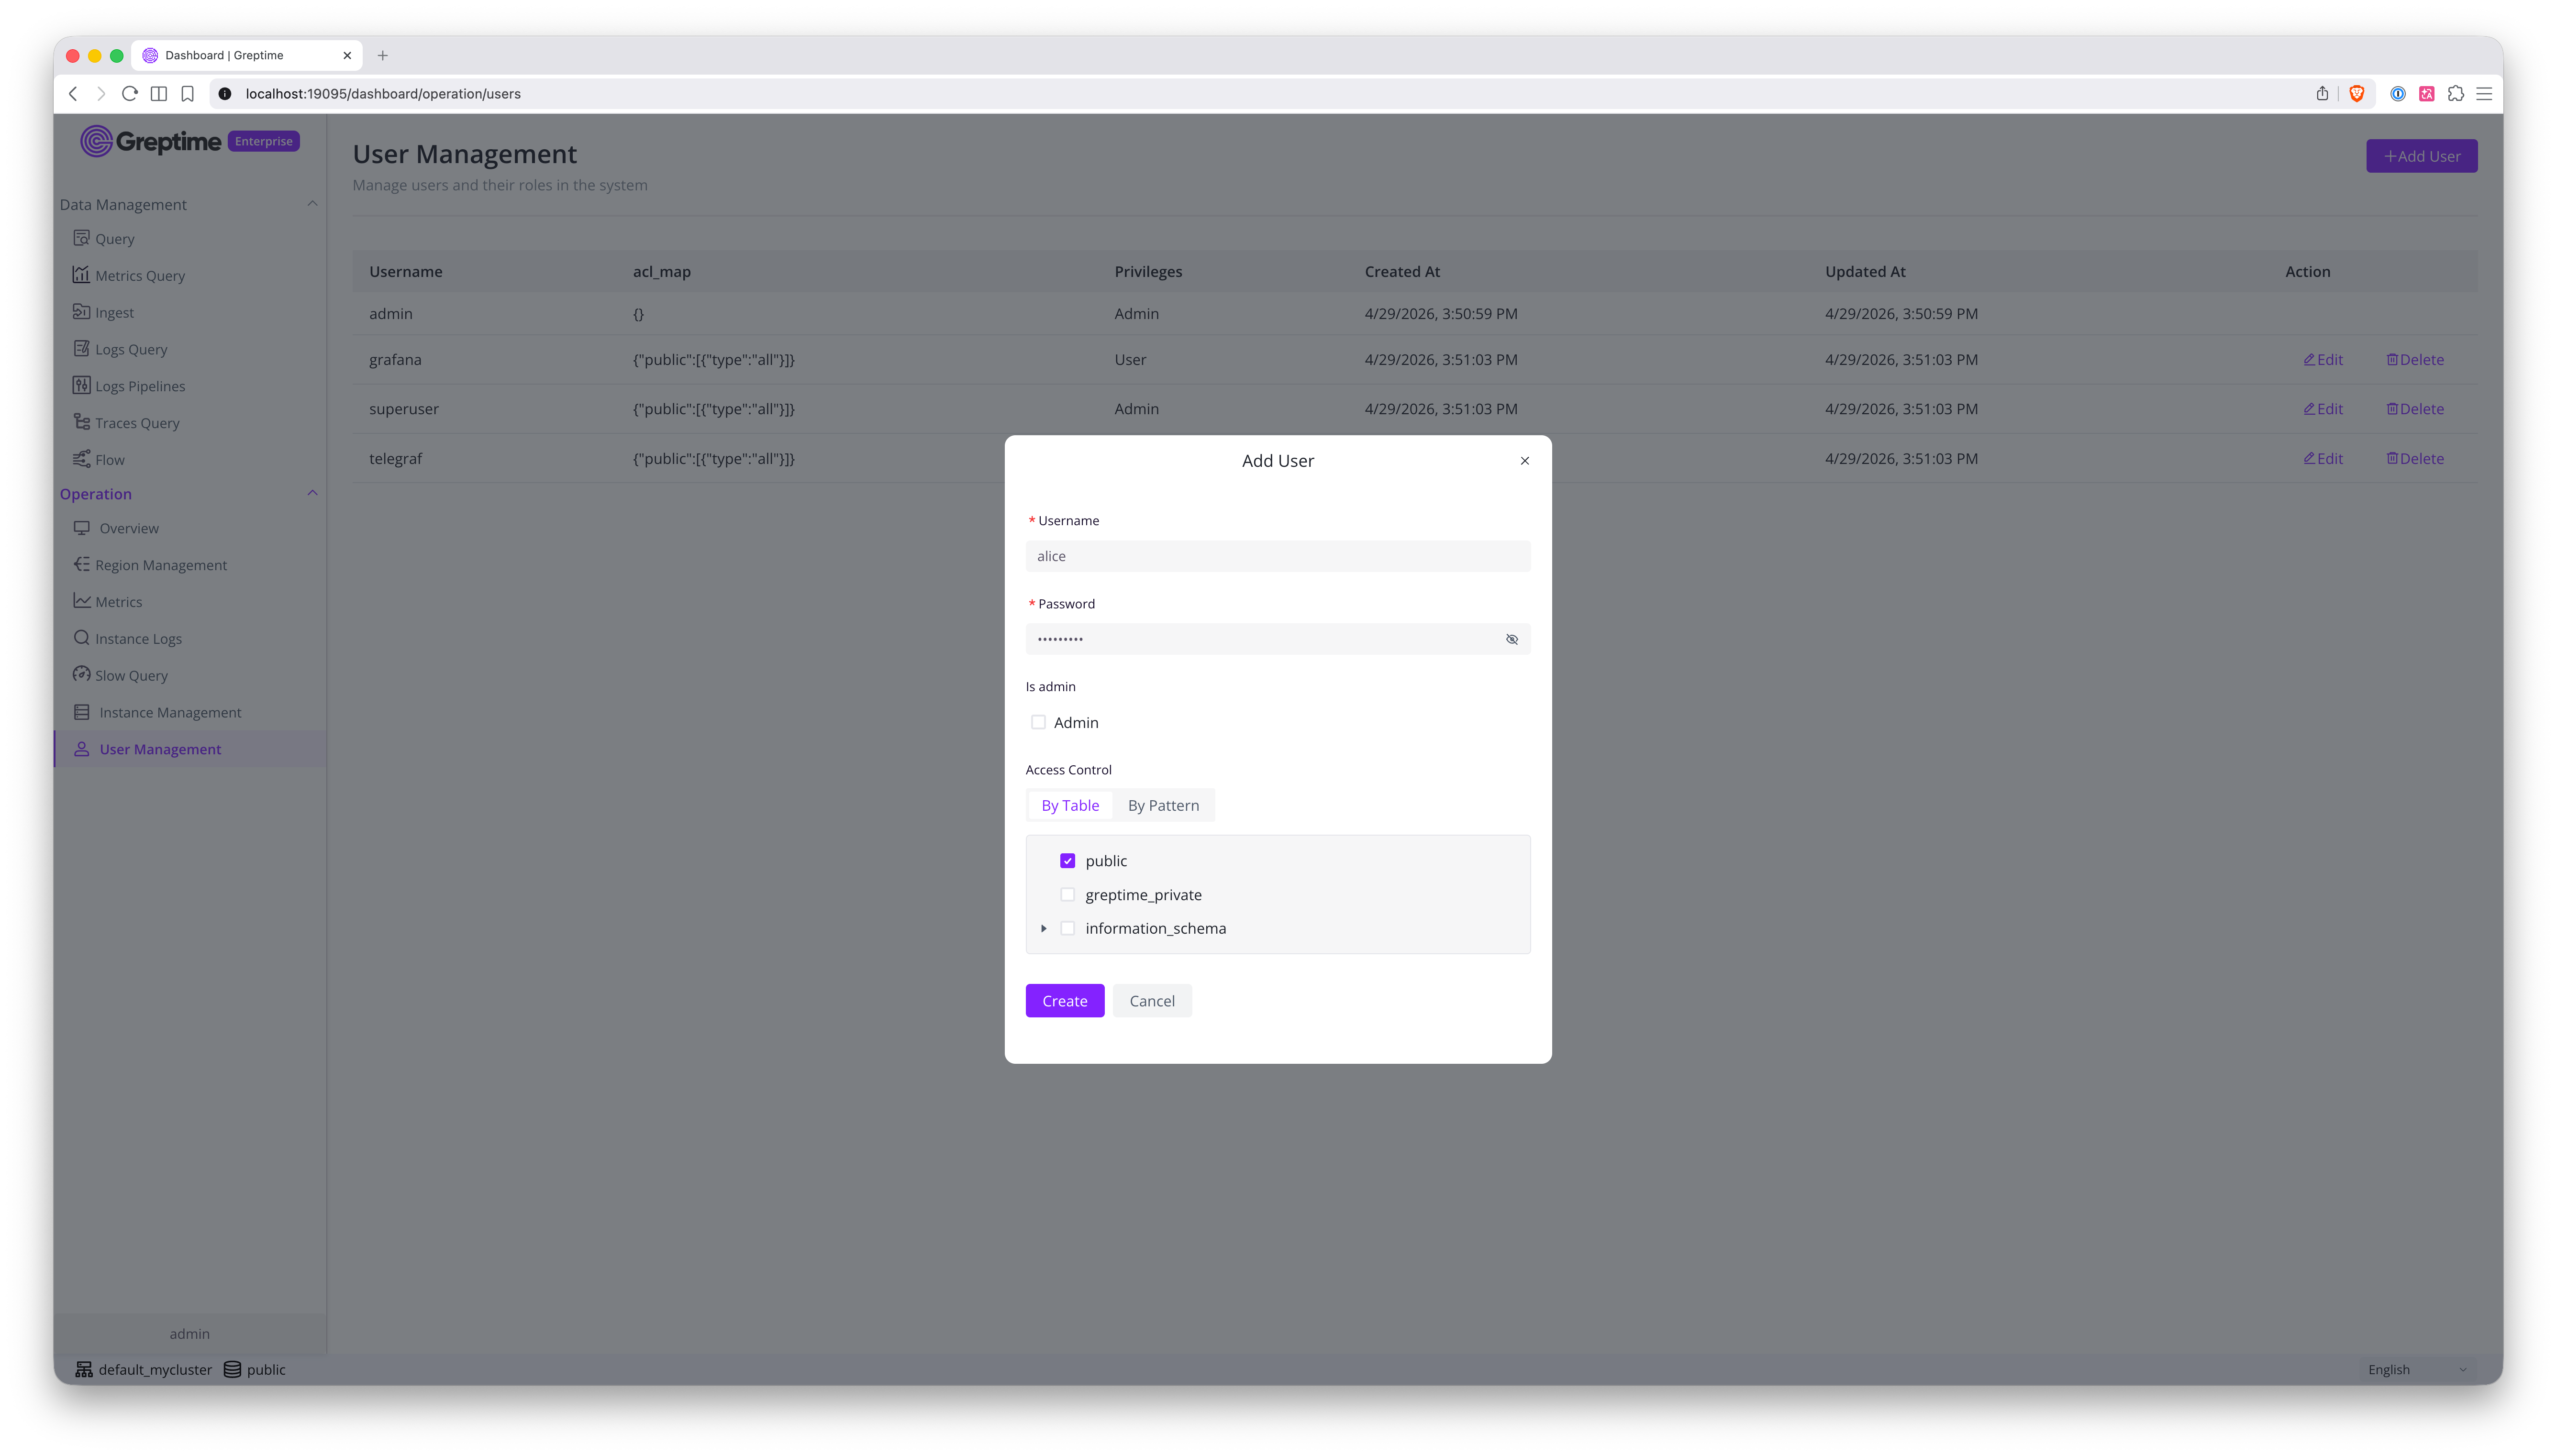Close the Add User dialog with X
2557x1456 pixels.
click(1524, 461)
